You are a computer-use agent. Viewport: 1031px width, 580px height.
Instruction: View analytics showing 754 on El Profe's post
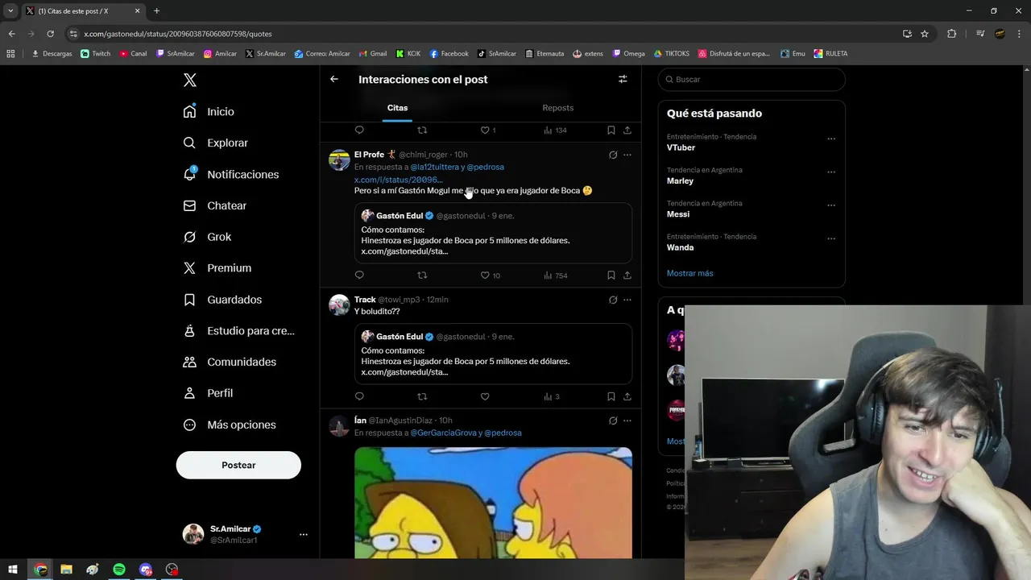click(556, 275)
